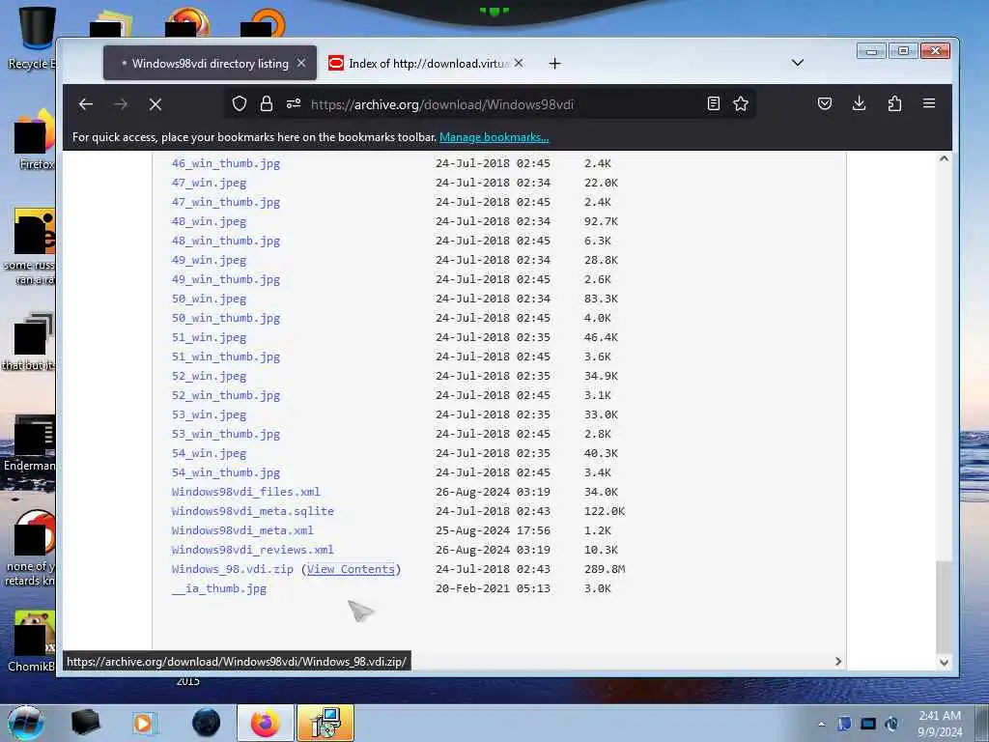Switch to Windows98vdi directory listing tab
The width and height of the screenshot is (989, 742).
point(210,63)
